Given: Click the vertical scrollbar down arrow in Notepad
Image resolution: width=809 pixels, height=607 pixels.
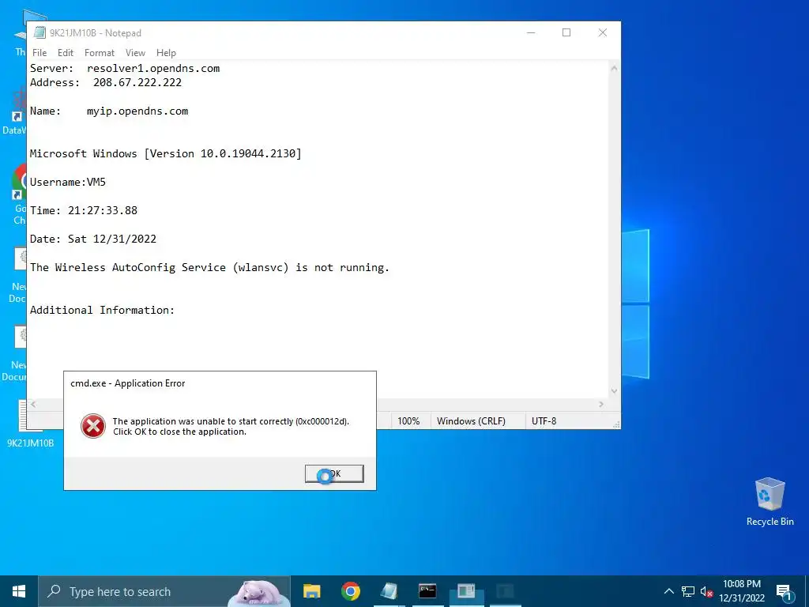Looking at the screenshot, I should (x=614, y=390).
